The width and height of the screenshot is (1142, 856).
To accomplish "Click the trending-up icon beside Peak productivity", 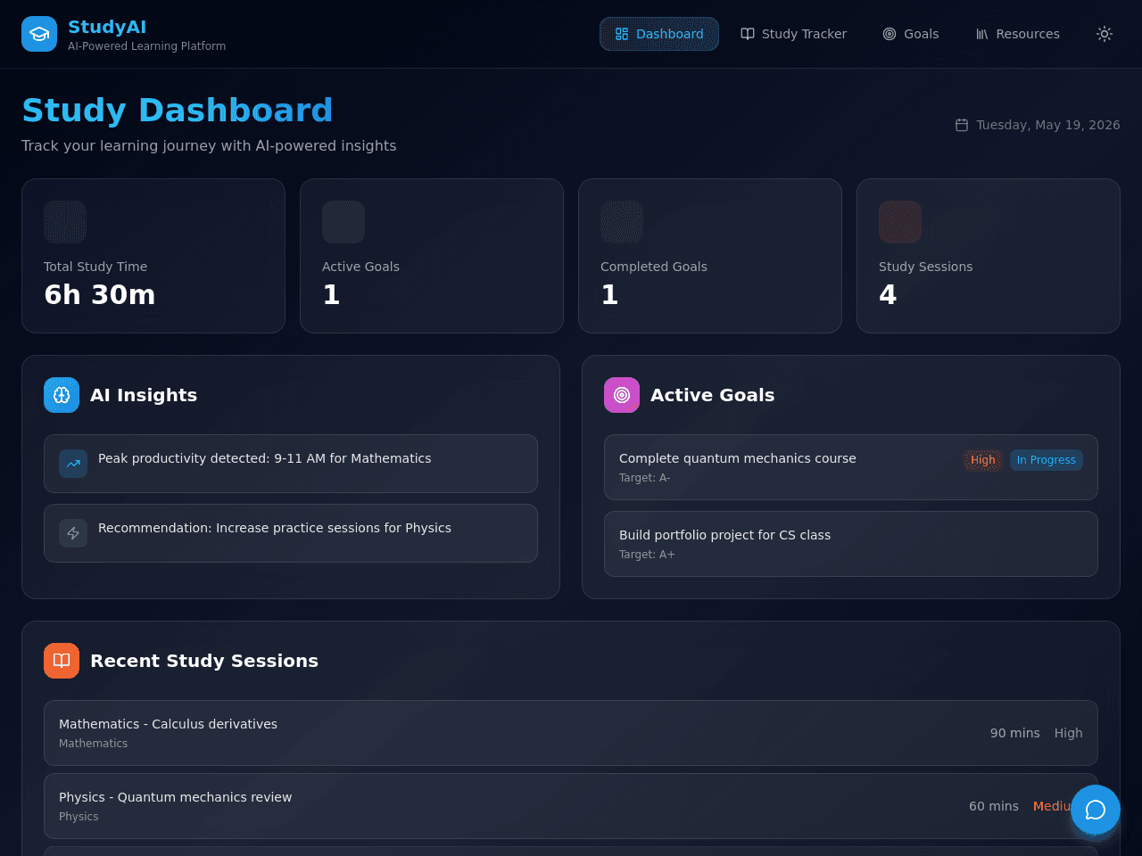I will coord(73,464).
